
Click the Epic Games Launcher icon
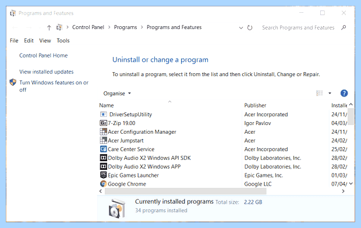click(x=104, y=175)
